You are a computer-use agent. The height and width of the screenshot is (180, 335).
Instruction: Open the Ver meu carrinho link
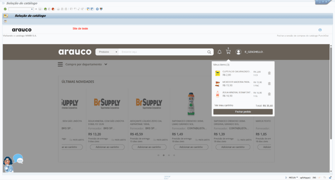pyautogui.click(x=224, y=106)
